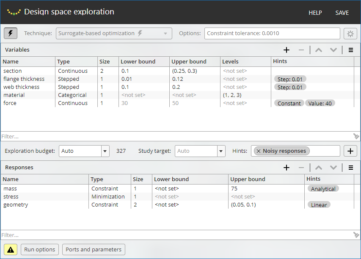The width and height of the screenshot is (361, 259).
Task: Expand the Study target dropdown
Action: [221, 151]
